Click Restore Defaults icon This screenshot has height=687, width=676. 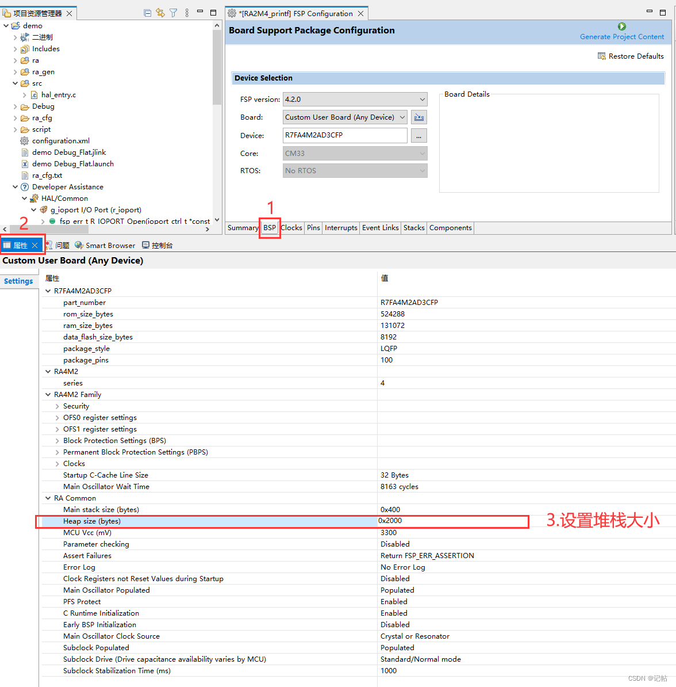point(602,56)
